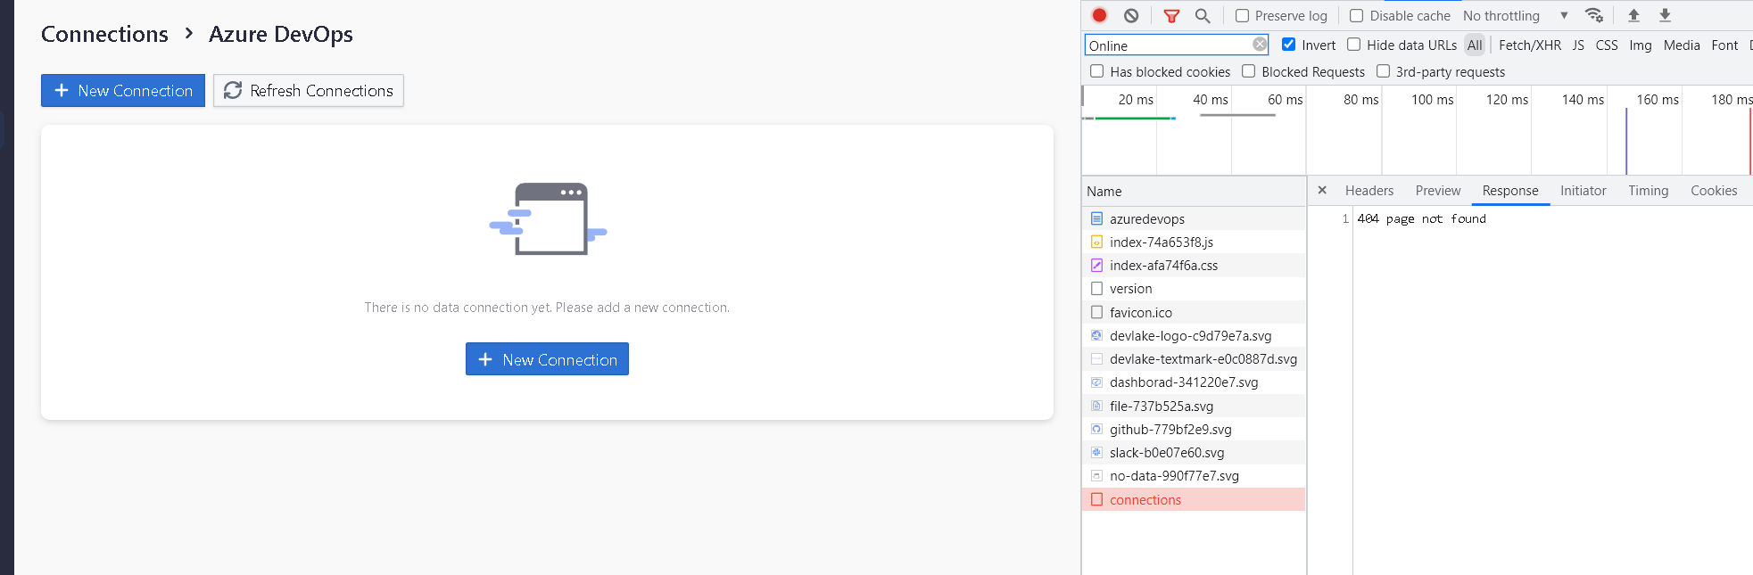The height and width of the screenshot is (575, 1753).
Task: Click the no-data-990f77e7.svg file icon
Action: coord(1096,476)
